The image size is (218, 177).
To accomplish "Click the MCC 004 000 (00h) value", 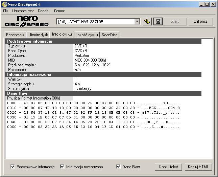I will point(90,60).
